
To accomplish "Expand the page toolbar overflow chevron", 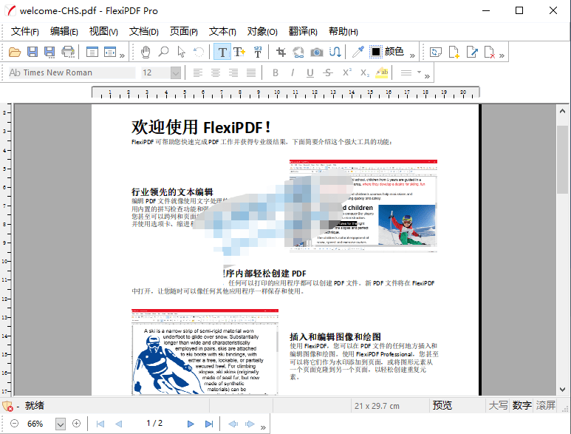I will click(x=502, y=55).
